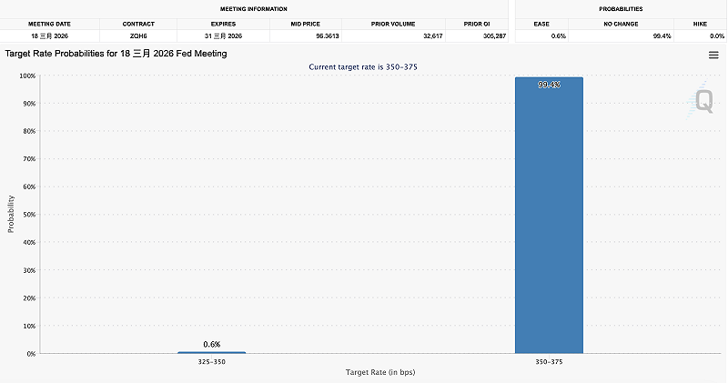The width and height of the screenshot is (728, 383).
Task: Click the Target Rate (in bps) axis title
Action: coord(379,373)
